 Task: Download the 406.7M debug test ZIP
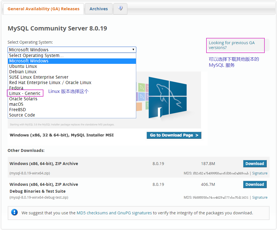click(255, 184)
